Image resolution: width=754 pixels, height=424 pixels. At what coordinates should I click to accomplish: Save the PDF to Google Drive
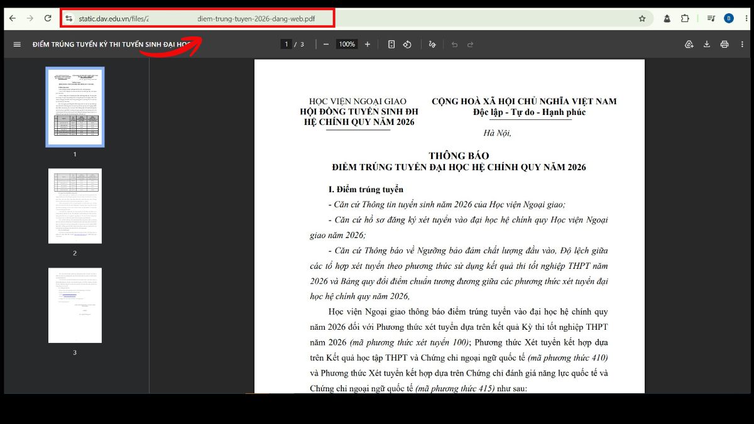(x=689, y=44)
